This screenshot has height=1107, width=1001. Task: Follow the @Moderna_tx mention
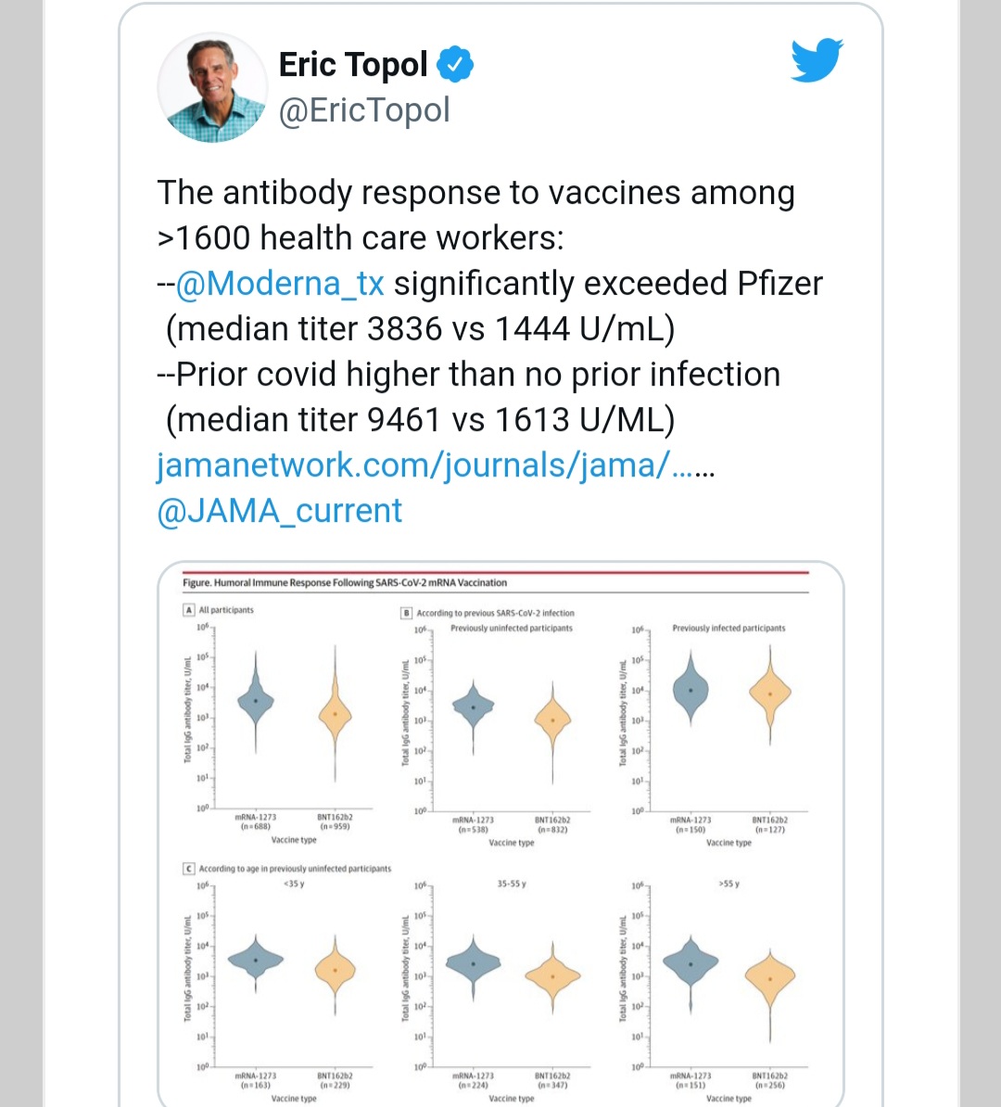(280, 284)
